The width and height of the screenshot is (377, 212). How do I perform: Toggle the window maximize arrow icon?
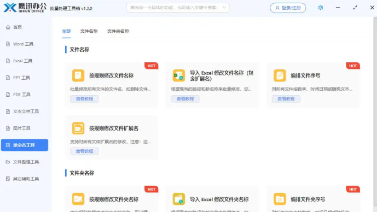(355, 8)
